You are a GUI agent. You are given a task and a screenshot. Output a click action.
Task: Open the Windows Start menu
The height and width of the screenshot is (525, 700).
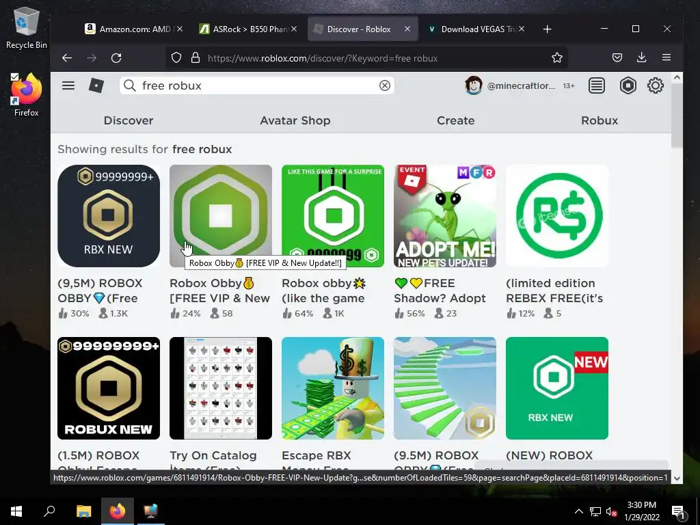pos(16,511)
